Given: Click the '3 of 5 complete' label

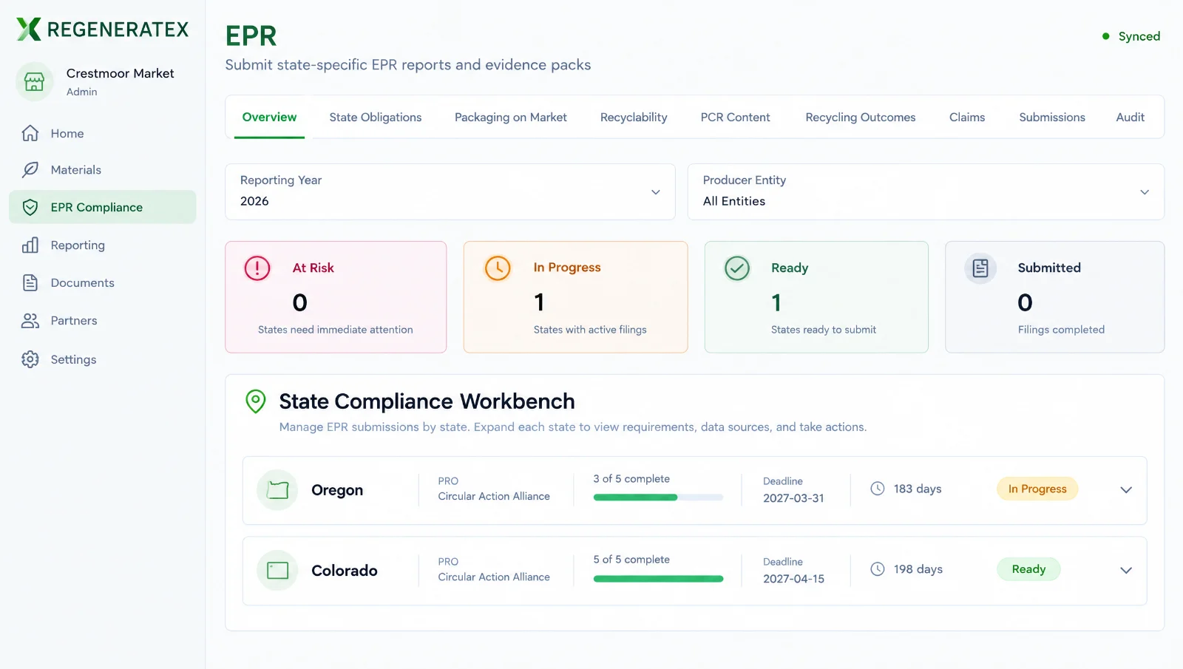Looking at the screenshot, I should [631, 479].
